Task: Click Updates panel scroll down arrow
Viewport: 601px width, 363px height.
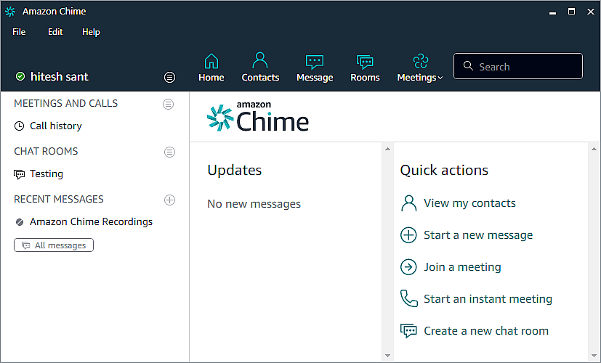Action: [x=387, y=356]
